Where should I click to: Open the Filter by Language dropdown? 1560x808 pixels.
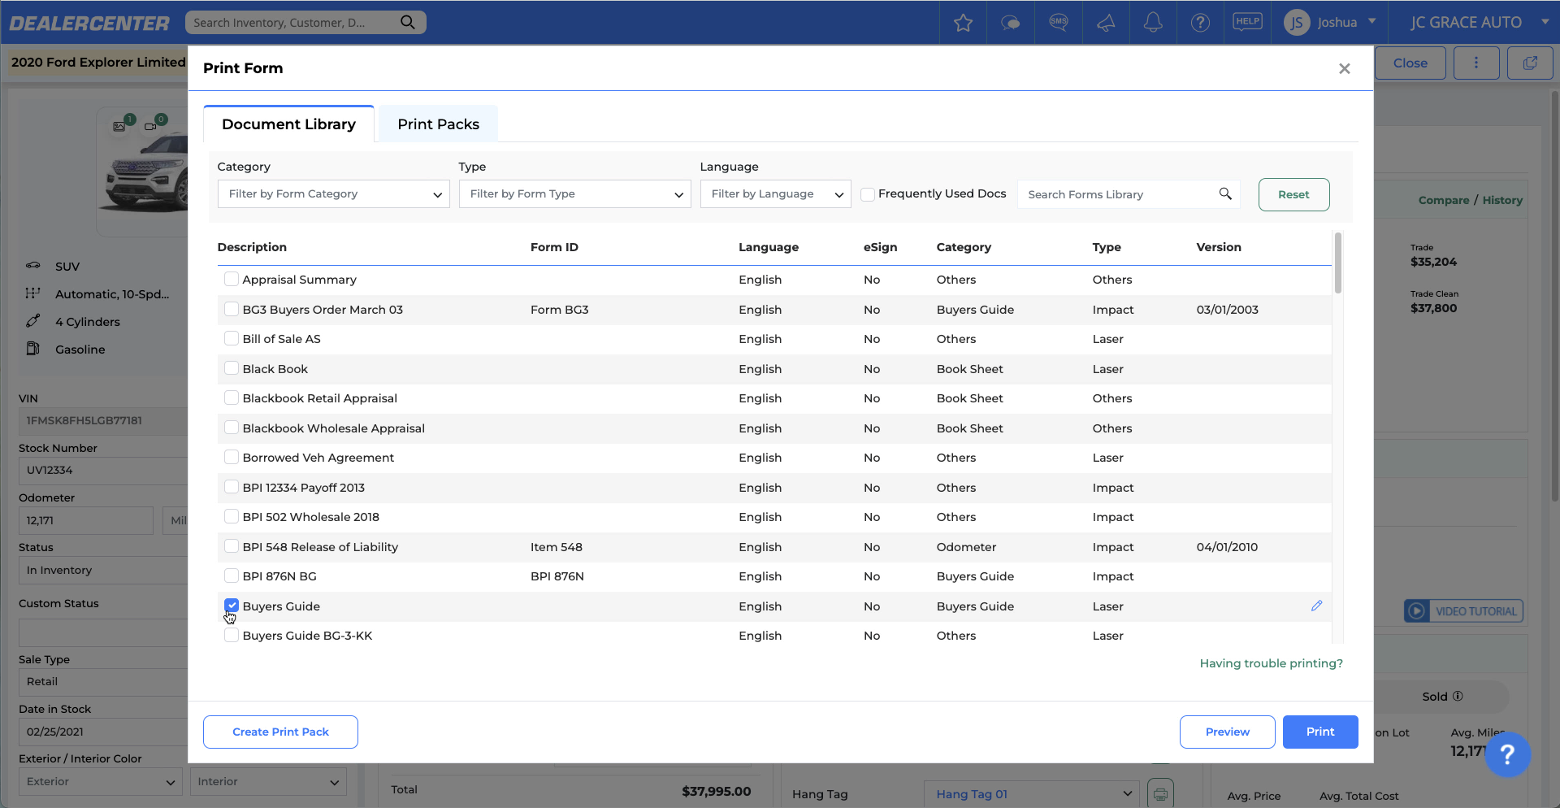(x=776, y=193)
